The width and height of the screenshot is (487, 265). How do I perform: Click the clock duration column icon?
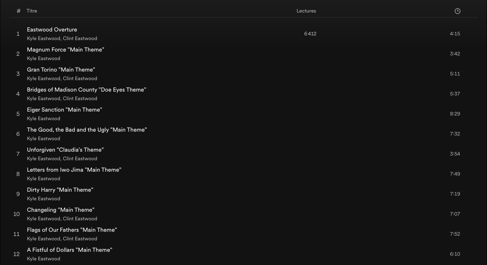[457, 11]
